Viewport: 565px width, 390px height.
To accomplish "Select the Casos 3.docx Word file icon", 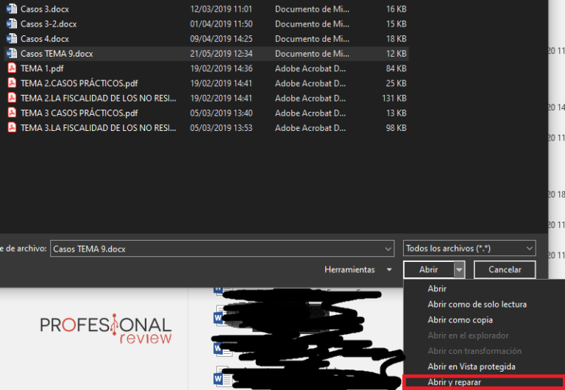I will tap(12, 9).
